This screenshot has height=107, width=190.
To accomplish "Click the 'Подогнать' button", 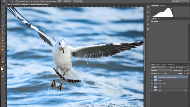I will [x=67, y=1].
